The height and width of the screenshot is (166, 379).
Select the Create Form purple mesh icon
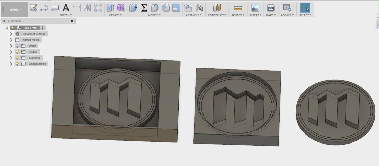[121, 8]
